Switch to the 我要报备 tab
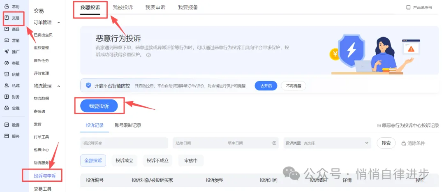The height and width of the screenshot is (192, 444). (188, 8)
